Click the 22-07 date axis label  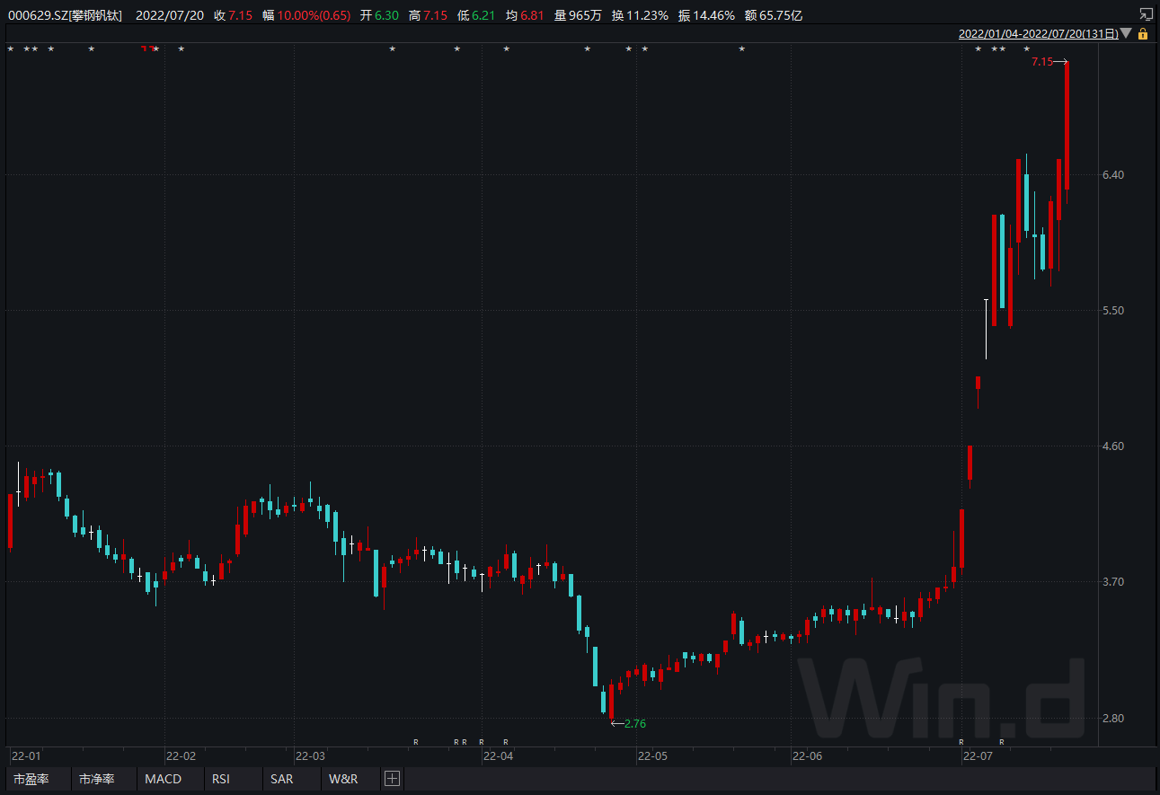click(978, 756)
